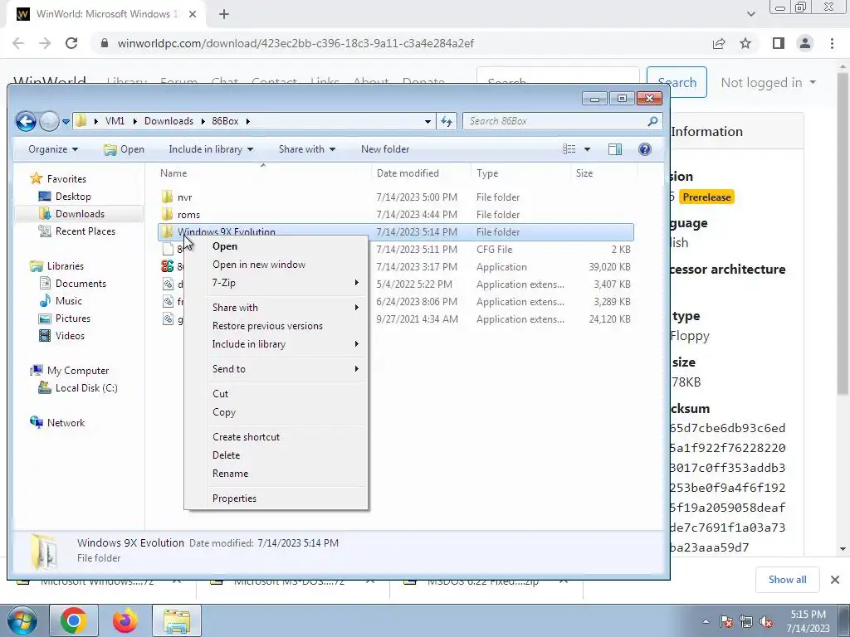Click the Favorites star heading
Image resolution: width=850 pixels, height=637 pixels.
tap(59, 178)
